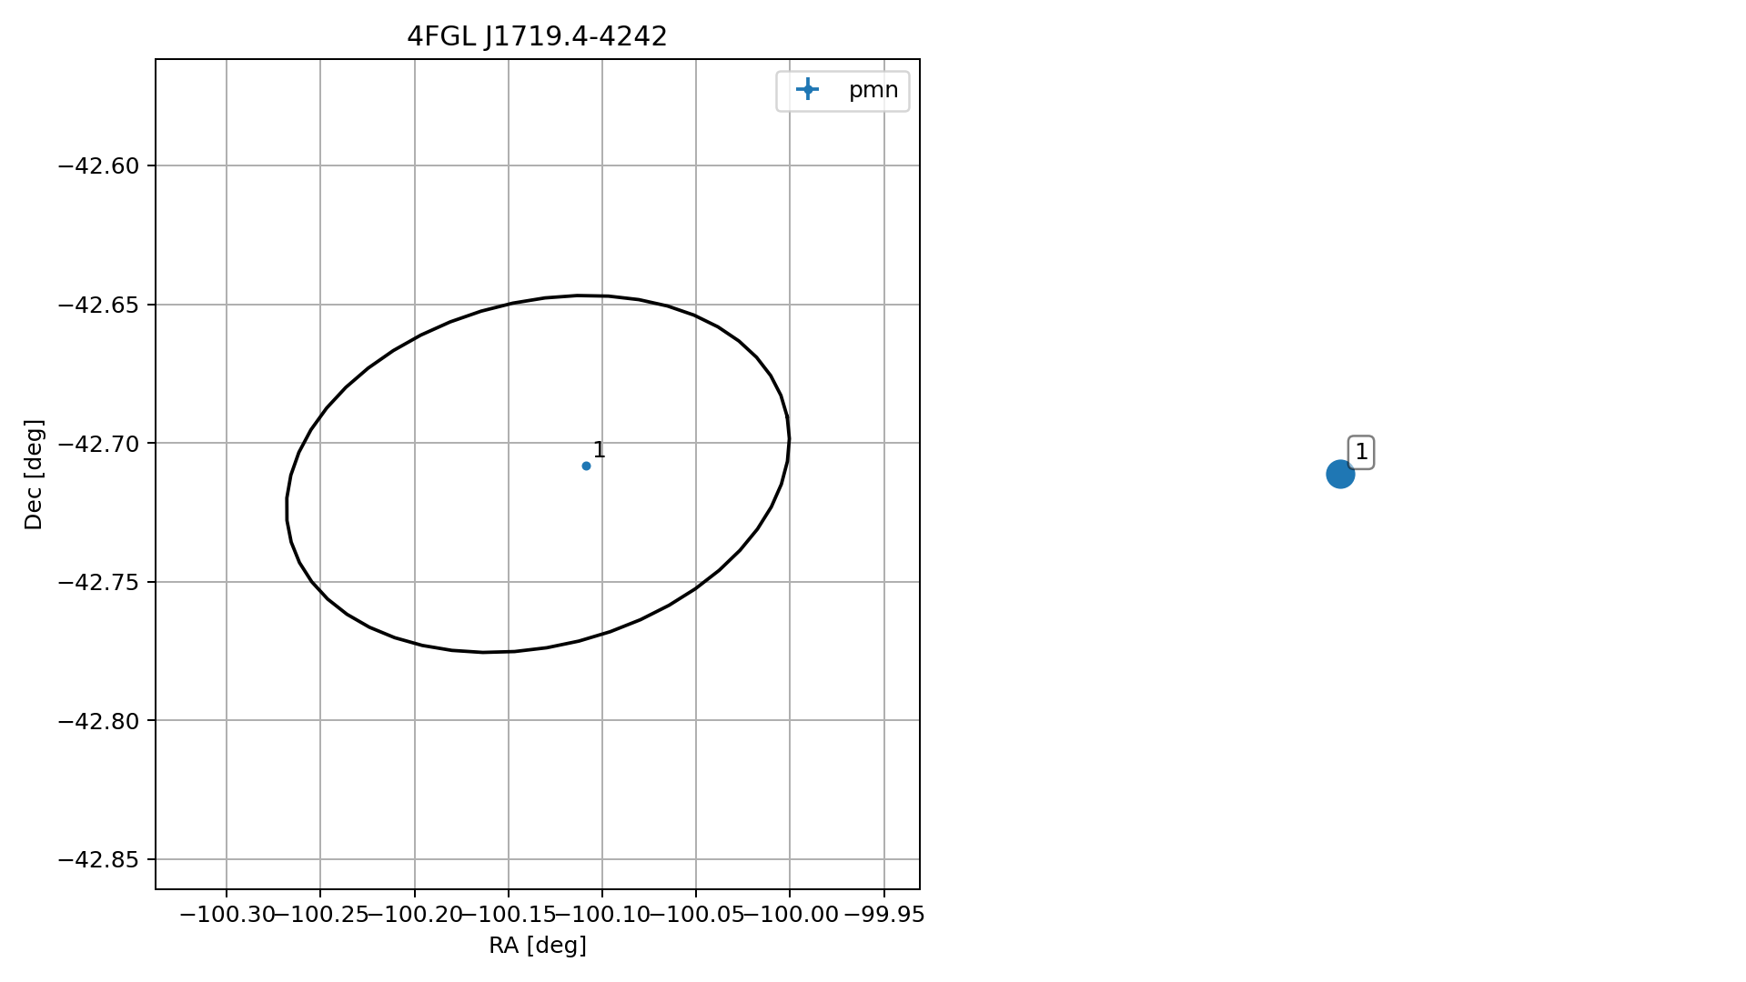Click the RA [deg] axis label
This screenshot has height=982, width=1746.
[x=538, y=946]
